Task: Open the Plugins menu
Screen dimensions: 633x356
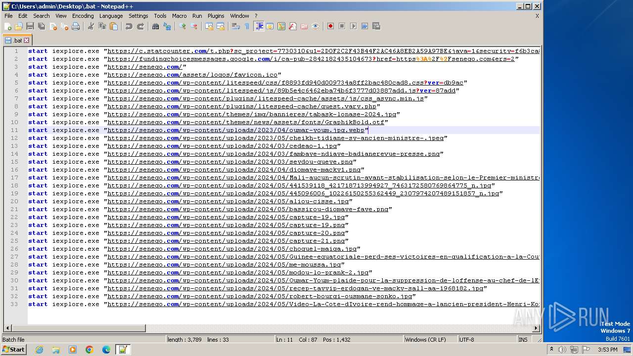Action: pyautogui.click(x=216, y=16)
